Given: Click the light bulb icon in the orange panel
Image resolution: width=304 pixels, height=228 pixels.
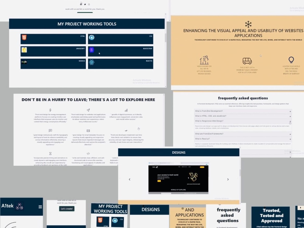Looking at the screenshot, I should tap(291, 60).
